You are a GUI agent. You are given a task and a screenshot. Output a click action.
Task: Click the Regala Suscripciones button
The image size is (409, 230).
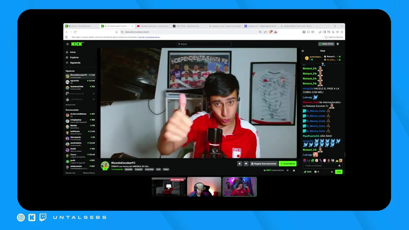coord(264,164)
